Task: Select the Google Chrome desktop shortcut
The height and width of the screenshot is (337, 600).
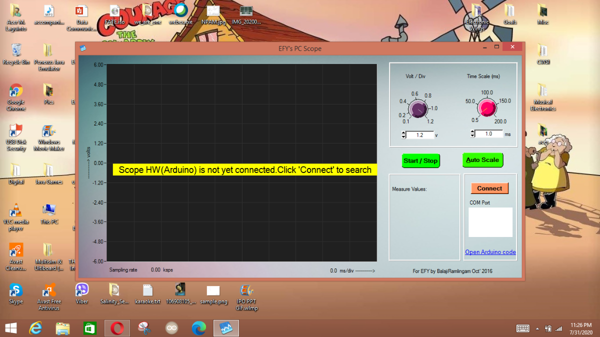Action: 16,97
